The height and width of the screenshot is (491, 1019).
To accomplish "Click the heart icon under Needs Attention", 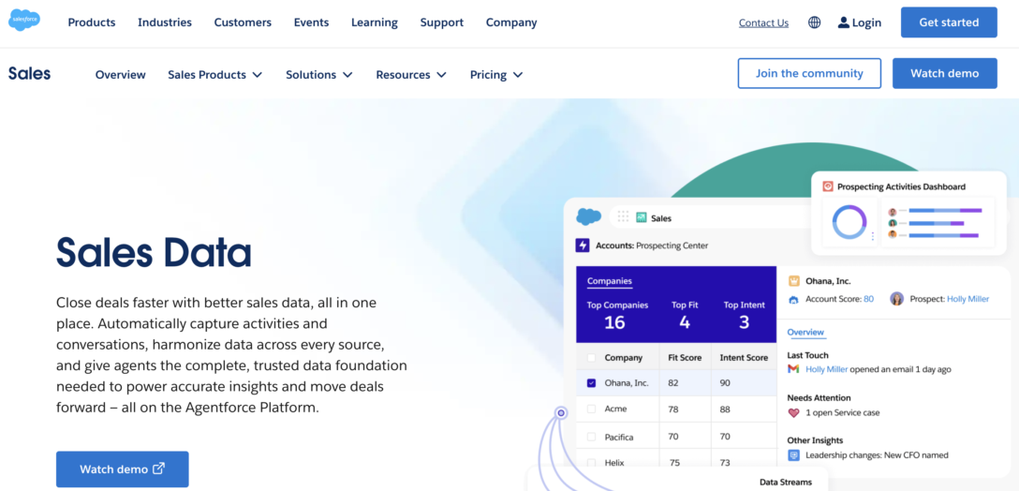I will (x=793, y=412).
